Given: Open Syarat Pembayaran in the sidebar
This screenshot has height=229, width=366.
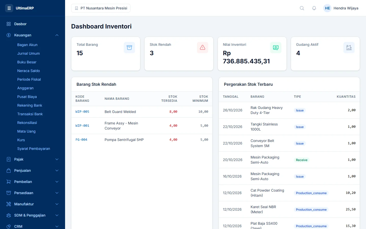Looking at the screenshot, I should pyautogui.click(x=34, y=149).
